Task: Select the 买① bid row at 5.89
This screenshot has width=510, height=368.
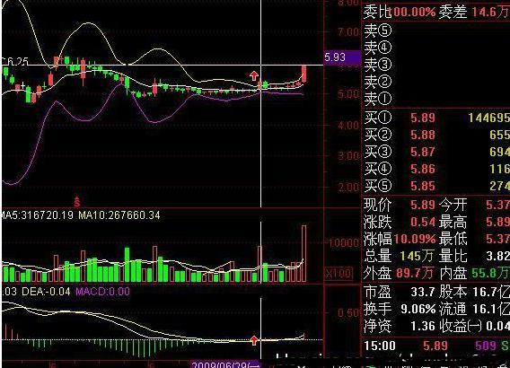Action: coord(436,118)
